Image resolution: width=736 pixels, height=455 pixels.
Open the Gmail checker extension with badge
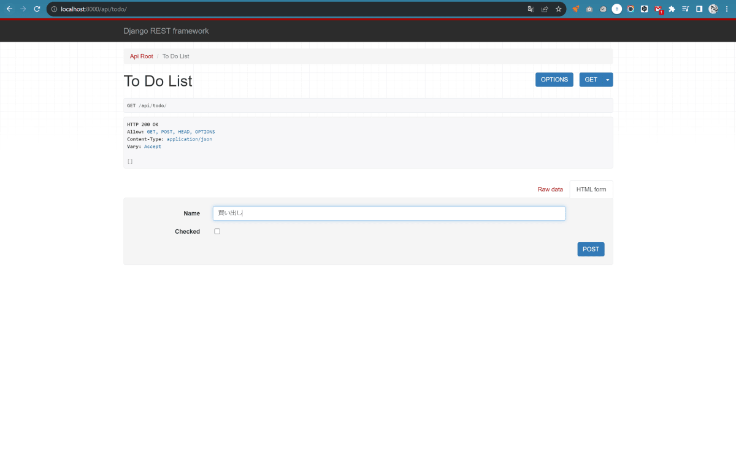pyautogui.click(x=659, y=9)
